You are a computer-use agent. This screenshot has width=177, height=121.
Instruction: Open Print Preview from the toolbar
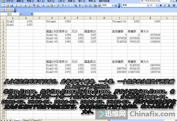pos(29,5)
